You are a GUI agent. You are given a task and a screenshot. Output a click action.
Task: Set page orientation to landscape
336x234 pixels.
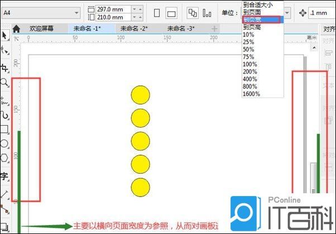coord(171,13)
